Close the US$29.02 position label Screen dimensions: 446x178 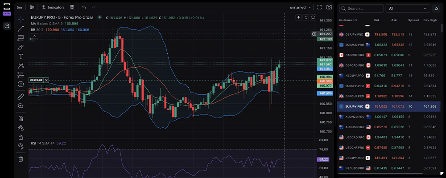point(46,80)
